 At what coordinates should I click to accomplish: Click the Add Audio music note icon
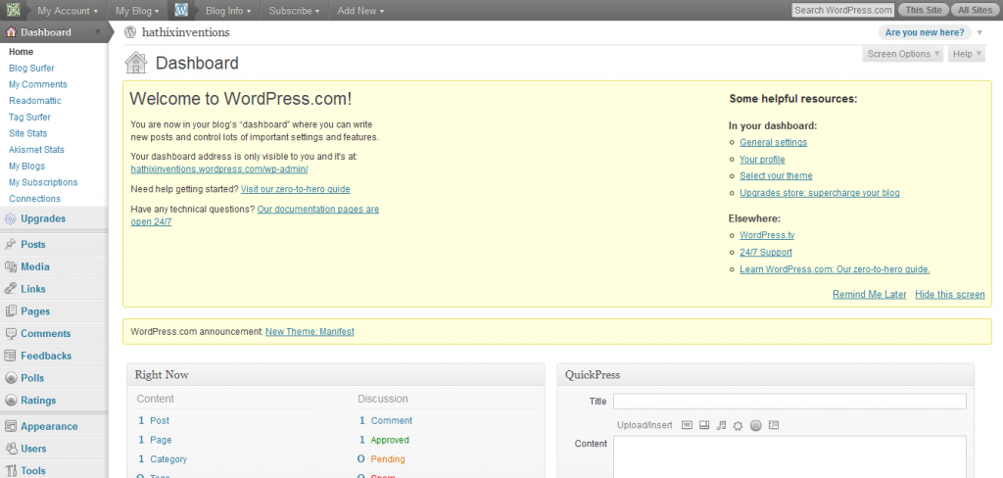point(721,425)
